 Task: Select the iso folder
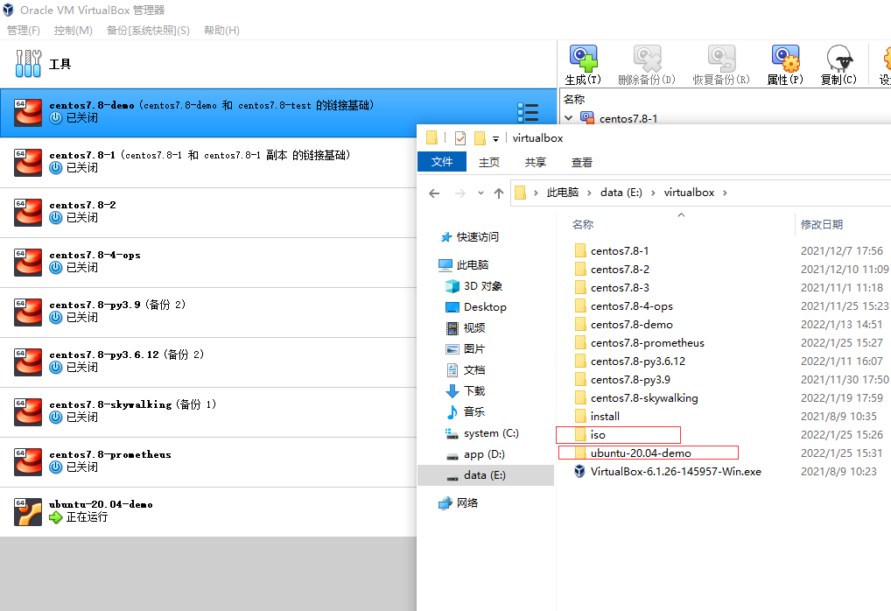(x=598, y=435)
